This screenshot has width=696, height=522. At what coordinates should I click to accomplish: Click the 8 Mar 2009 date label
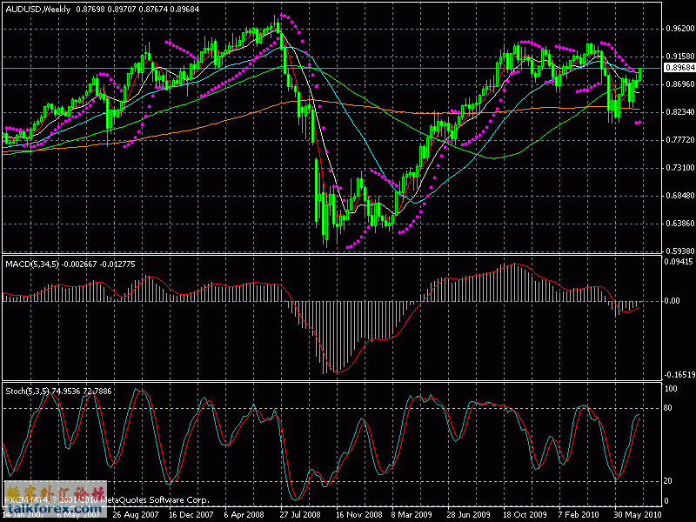(x=412, y=515)
